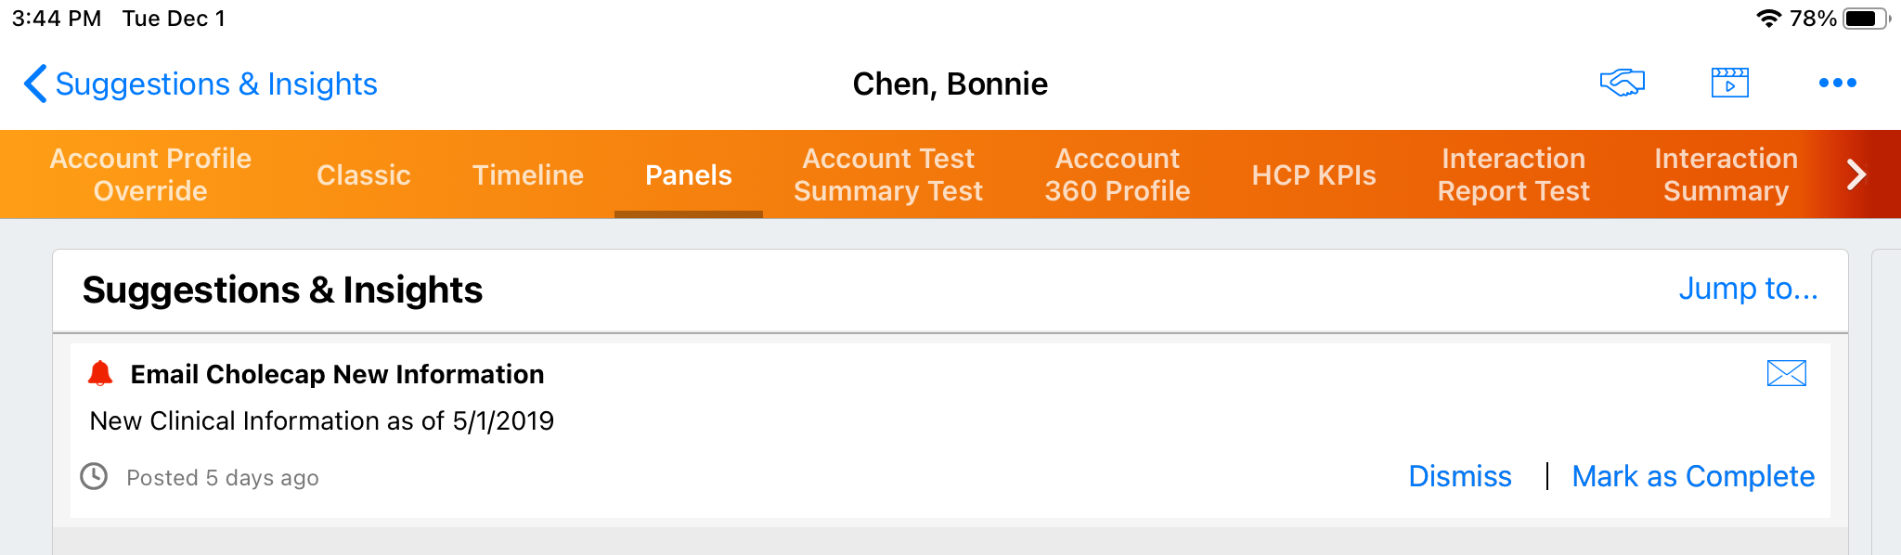
Task: Tap the clock icon beside posted time
Action: point(94,476)
